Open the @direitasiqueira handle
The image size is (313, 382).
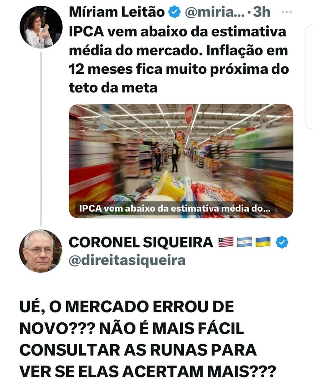[x=127, y=261]
